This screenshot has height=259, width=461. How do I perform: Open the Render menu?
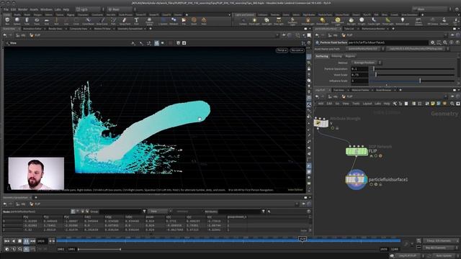[23, 9]
